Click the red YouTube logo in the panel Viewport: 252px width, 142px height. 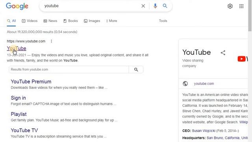[x=241, y=59]
